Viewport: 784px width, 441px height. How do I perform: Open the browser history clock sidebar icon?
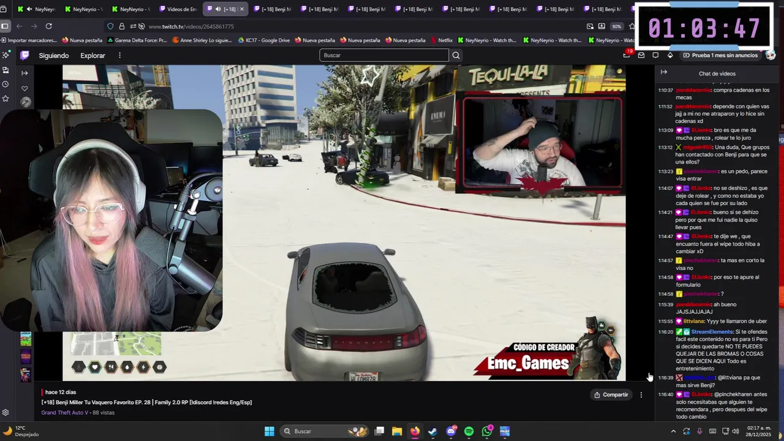[6, 84]
